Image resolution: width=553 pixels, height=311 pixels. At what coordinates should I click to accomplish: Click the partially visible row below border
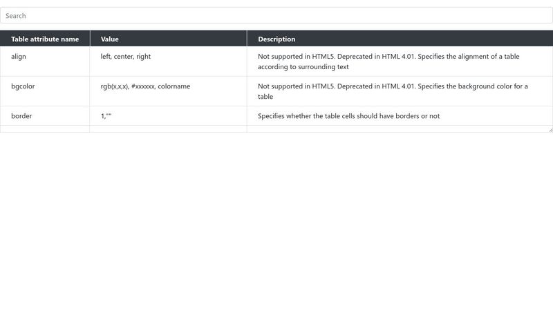(x=276, y=129)
